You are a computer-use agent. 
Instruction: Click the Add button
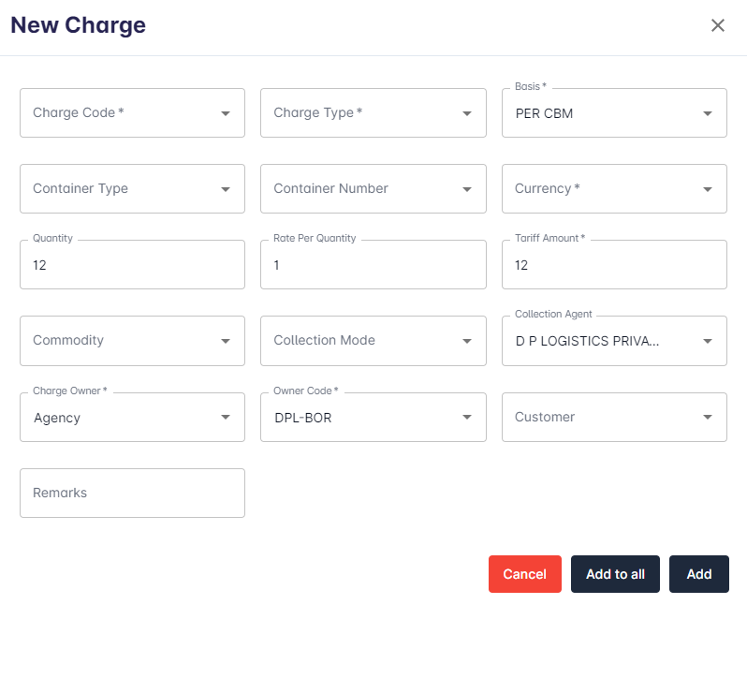698,574
